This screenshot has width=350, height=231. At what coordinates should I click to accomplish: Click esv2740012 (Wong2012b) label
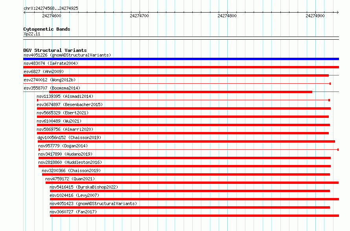pos(50,80)
